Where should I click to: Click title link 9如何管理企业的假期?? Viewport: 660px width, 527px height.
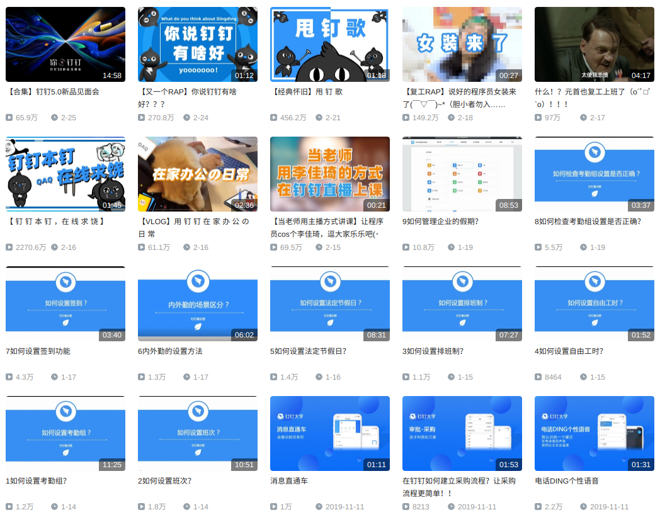pyautogui.click(x=440, y=222)
